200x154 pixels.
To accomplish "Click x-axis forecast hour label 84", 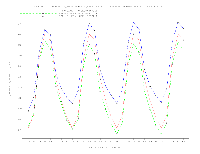I will point(183,141).
